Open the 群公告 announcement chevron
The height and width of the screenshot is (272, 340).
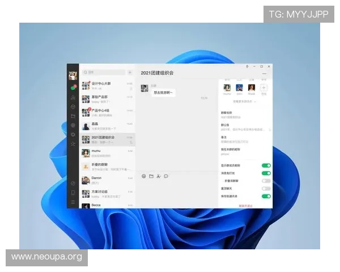click(x=270, y=130)
